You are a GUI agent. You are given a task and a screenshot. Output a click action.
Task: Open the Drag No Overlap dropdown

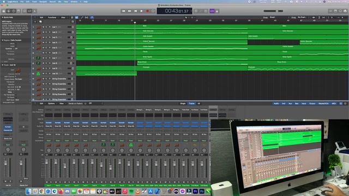click(x=303, y=17)
